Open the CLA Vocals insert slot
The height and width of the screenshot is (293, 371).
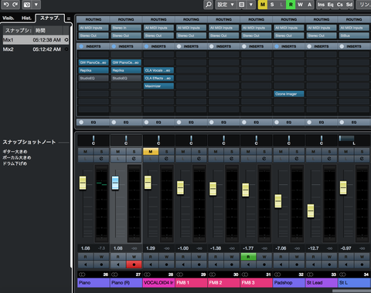[158, 70]
